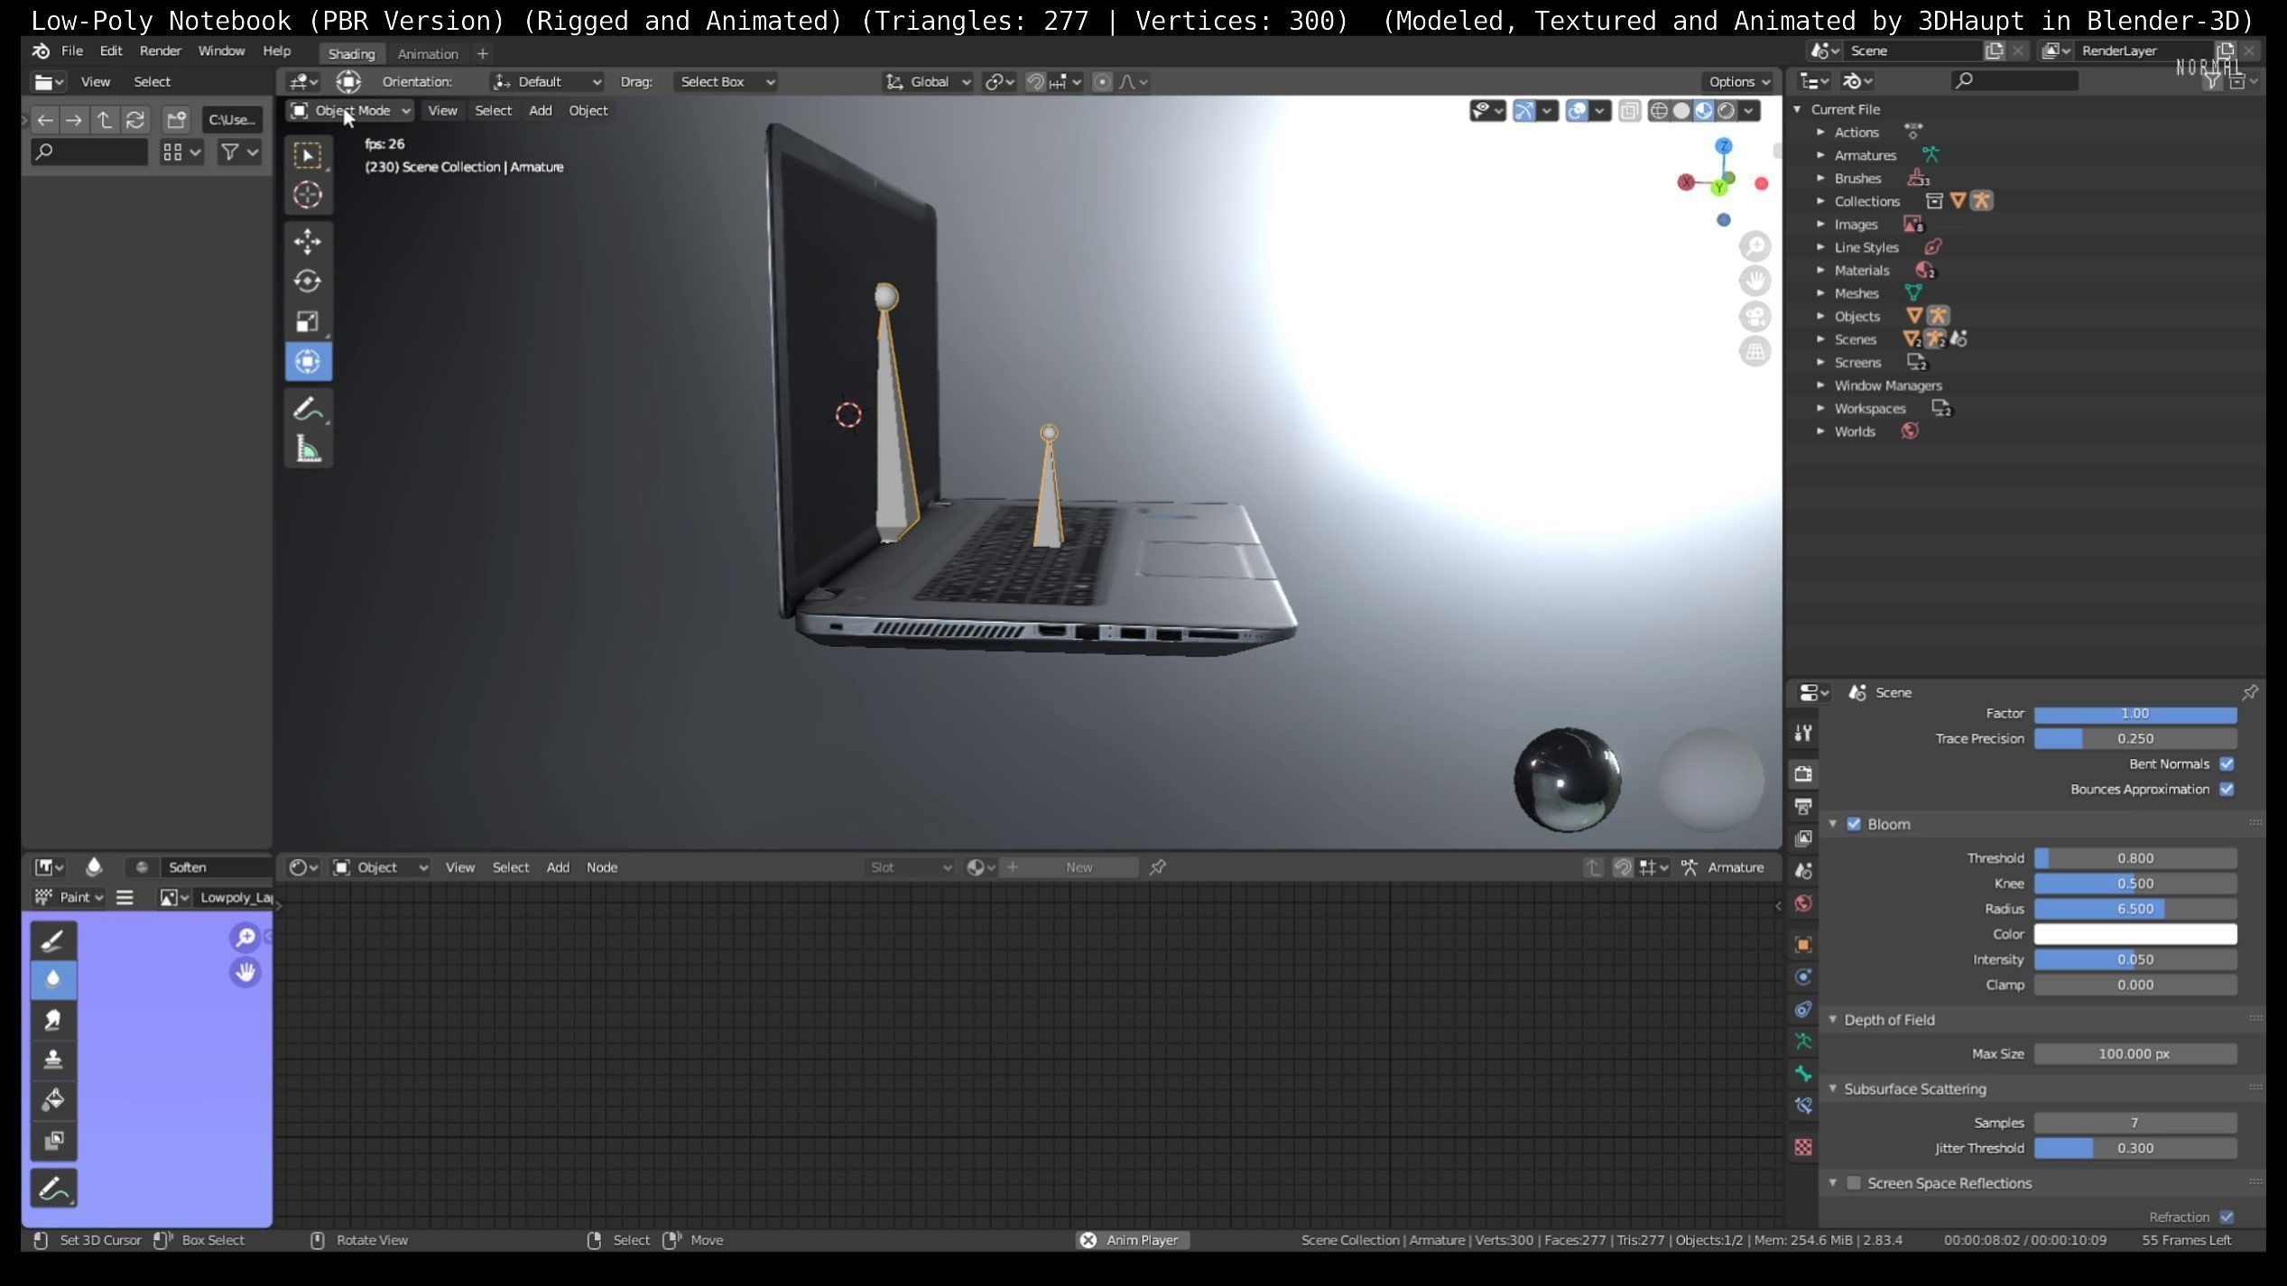Open the Render menu
2287x1286 pixels.
(160, 51)
